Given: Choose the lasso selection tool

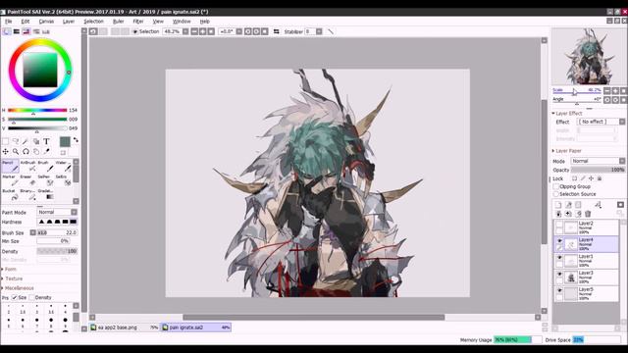Looking at the screenshot, I should (16, 141).
